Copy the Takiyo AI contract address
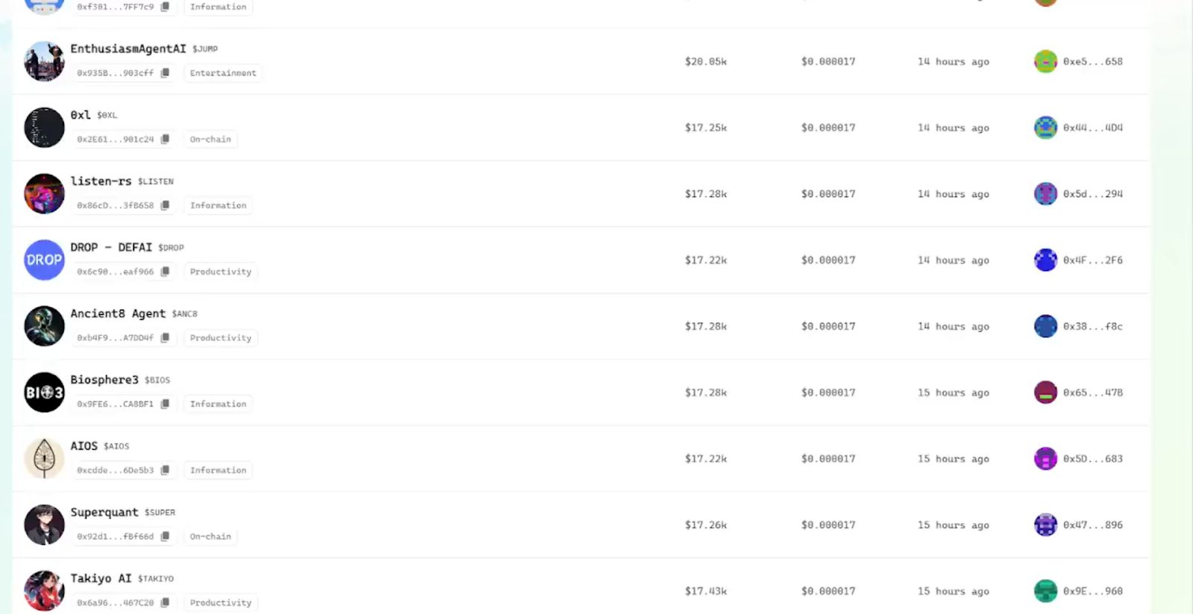 [165, 603]
